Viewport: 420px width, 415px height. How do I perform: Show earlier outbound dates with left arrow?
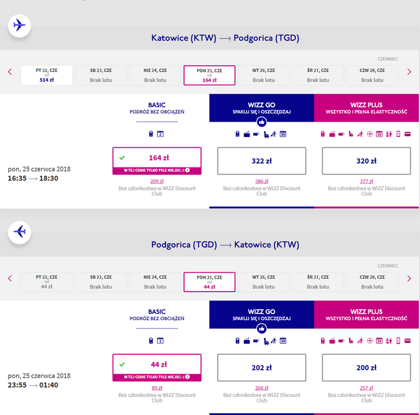10,72
